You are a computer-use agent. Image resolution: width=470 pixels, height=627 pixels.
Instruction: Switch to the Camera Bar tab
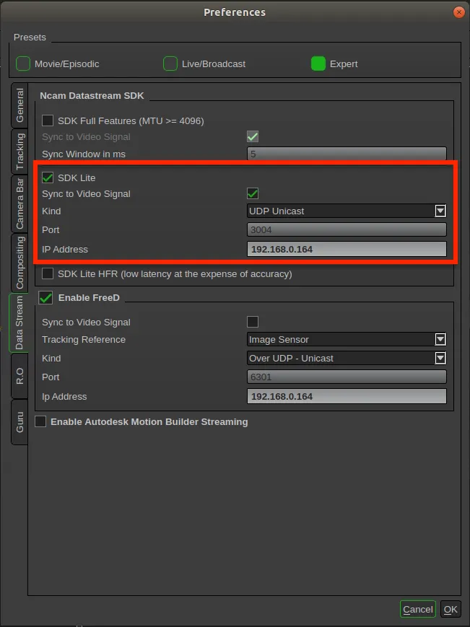(x=19, y=203)
